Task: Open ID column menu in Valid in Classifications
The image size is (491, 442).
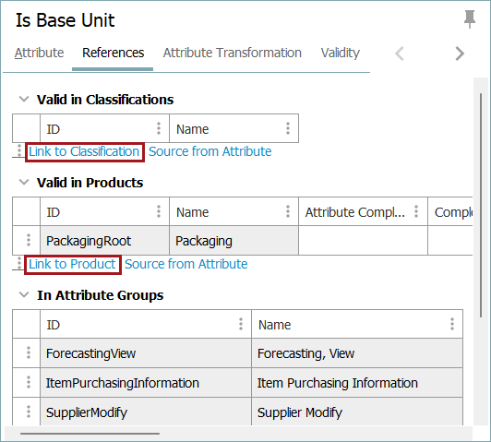Action: point(159,128)
